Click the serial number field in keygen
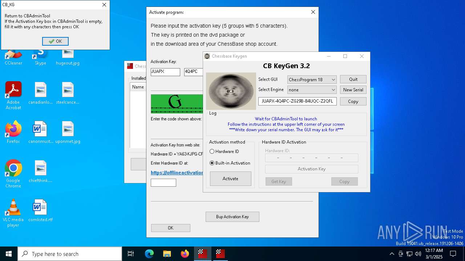Image resolution: width=465 pixels, height=261 pixels. [x=297, y=101]
